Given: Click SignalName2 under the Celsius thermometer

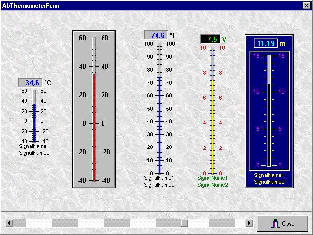Looking at the screenshot, I should point(34,153).
